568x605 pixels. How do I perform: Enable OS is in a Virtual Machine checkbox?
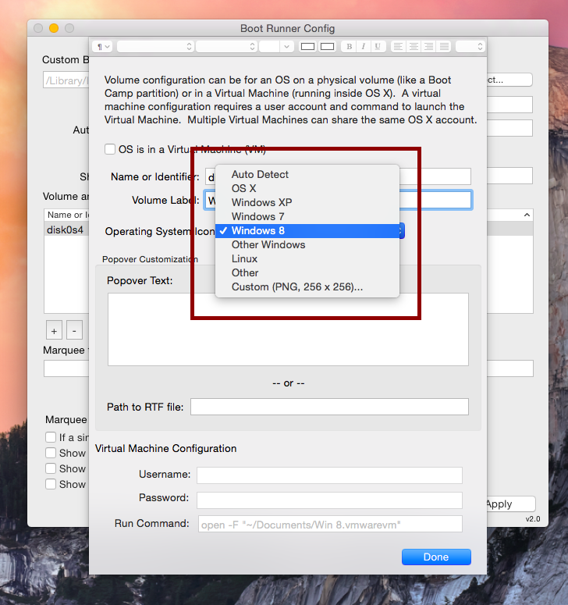(110, 149)
